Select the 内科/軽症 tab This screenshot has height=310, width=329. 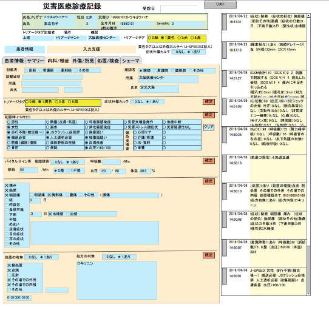click(58, 61)
